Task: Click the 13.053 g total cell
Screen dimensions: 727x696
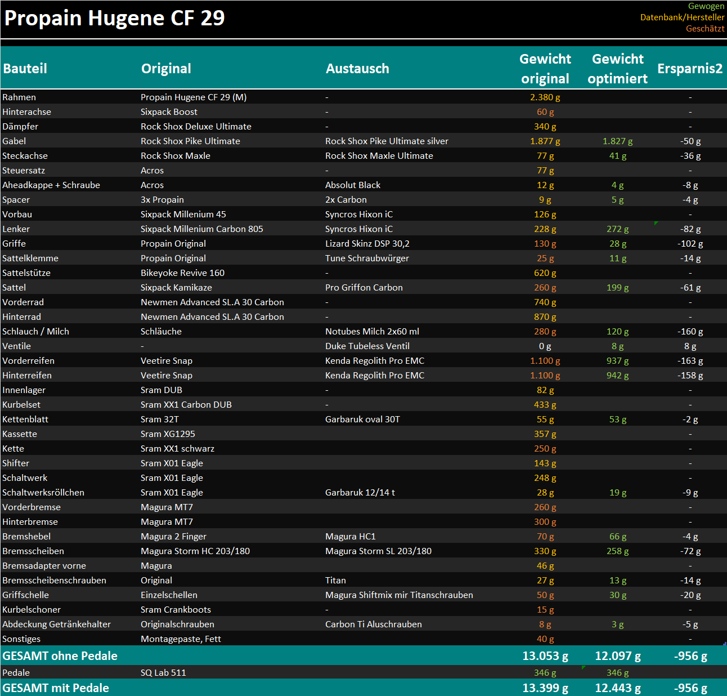Action: tap(545, 656)
